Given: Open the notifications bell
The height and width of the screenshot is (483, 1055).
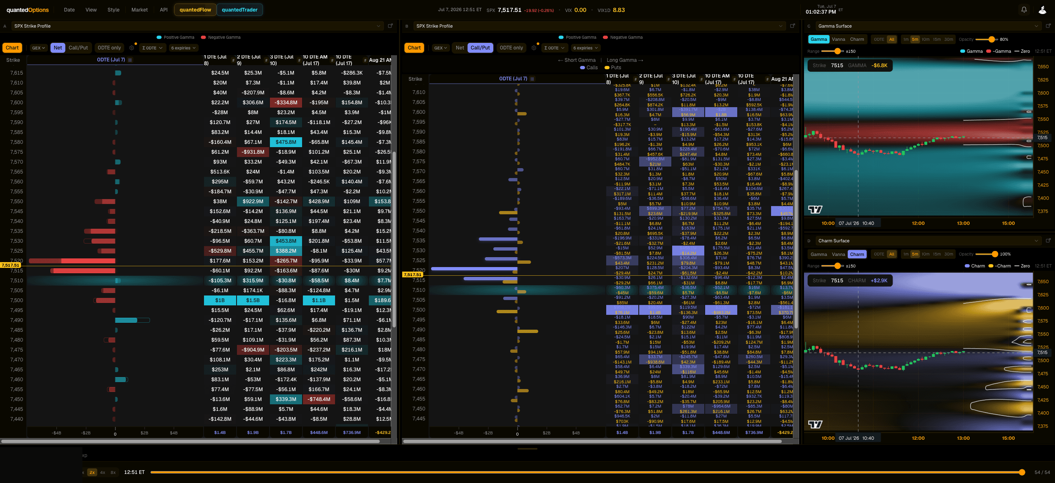Looking at the screenshot, I should click(x=1024, y=10).
